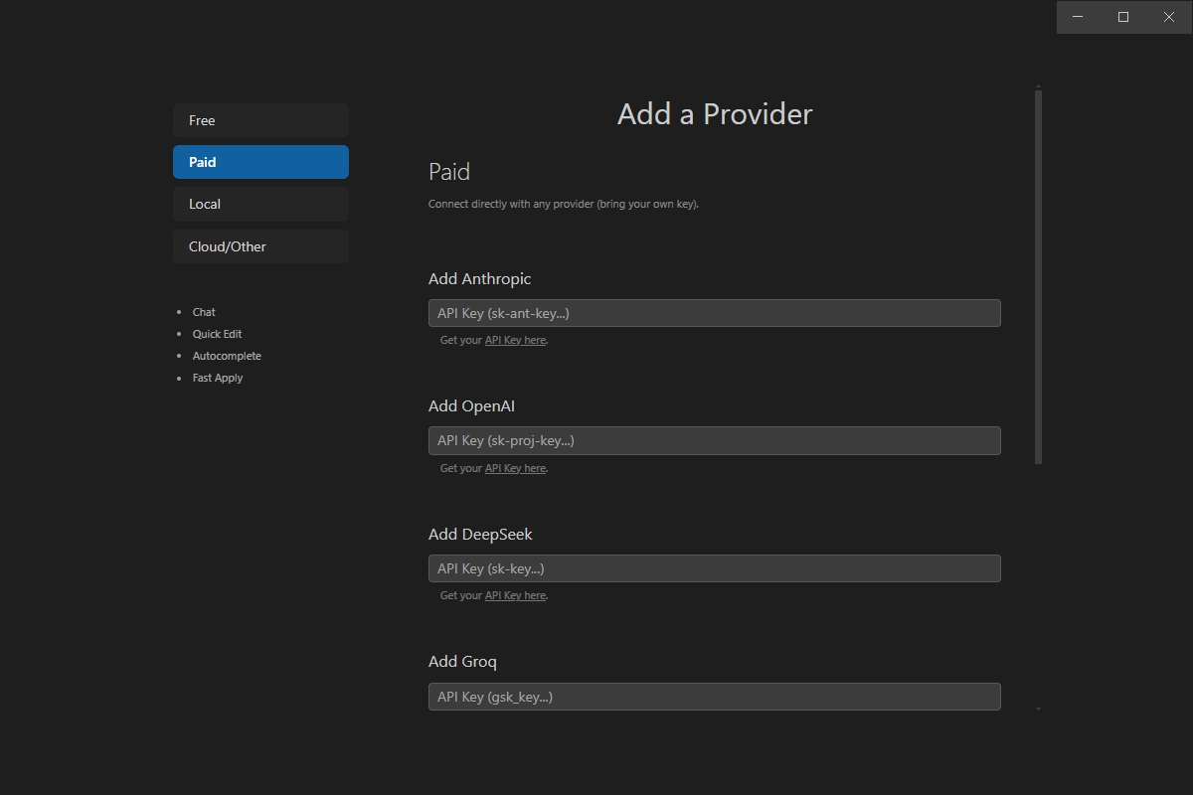This screenshot has height=795, width=1193.
Task: Click the Add DeepSeek heading
Action: 480,535
